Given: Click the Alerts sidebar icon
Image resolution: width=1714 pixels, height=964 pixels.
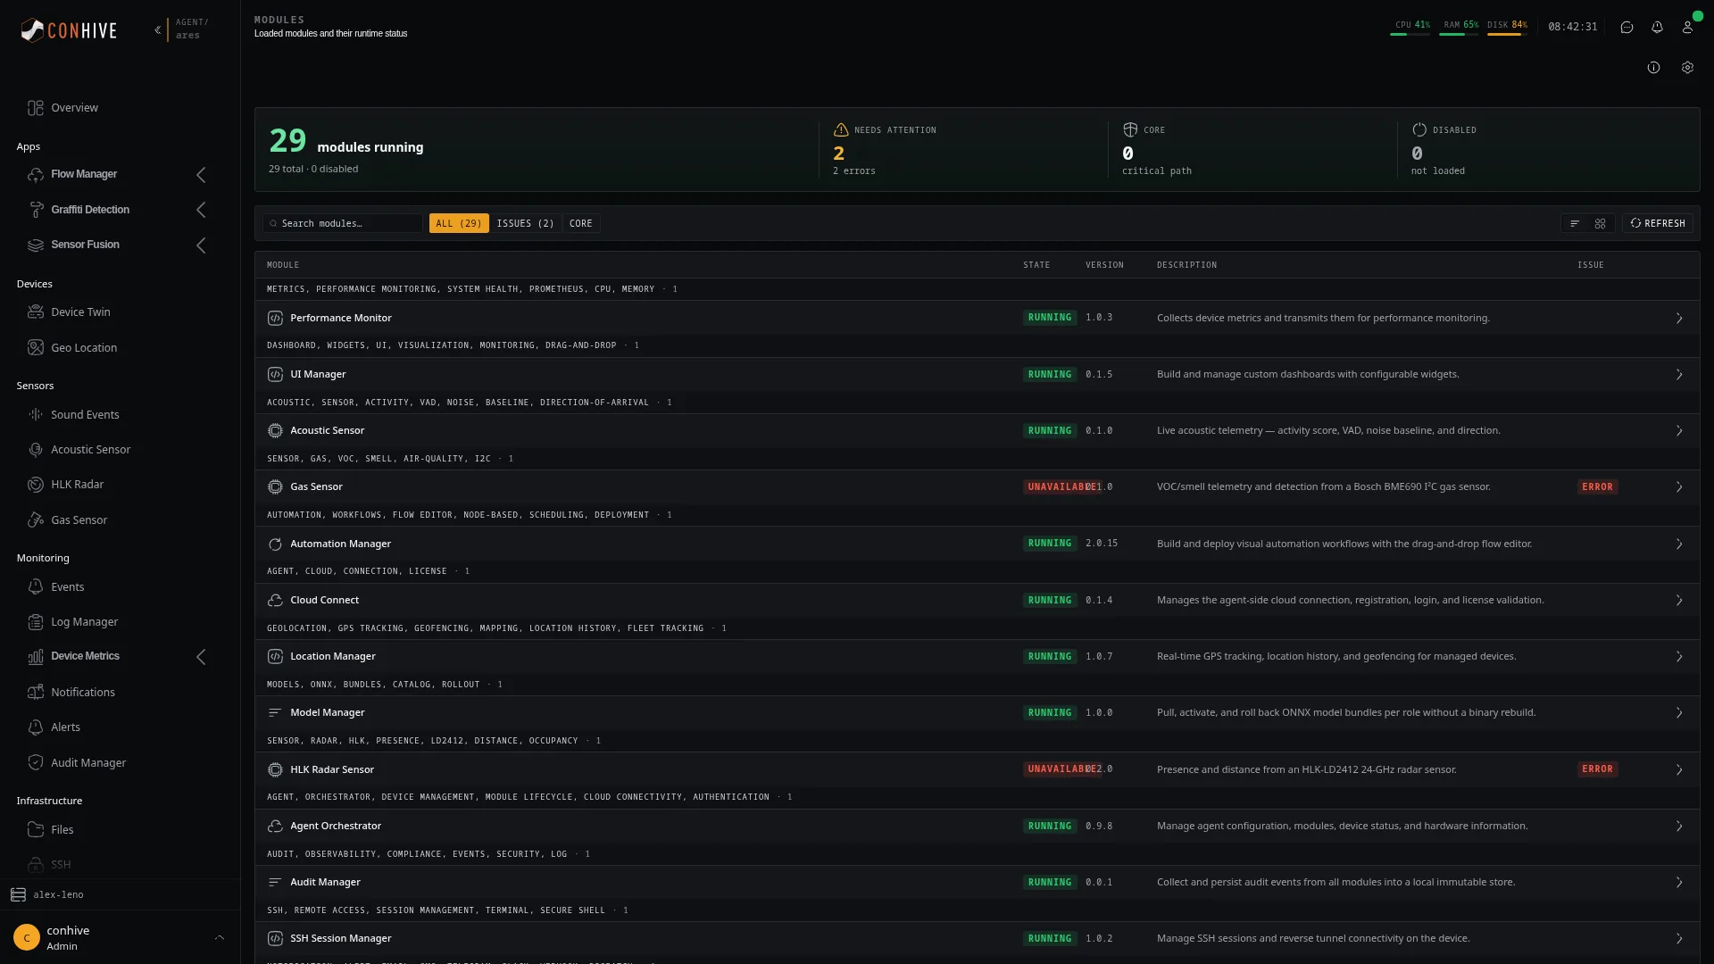Looking at the screenshot, I should point(36,727).
